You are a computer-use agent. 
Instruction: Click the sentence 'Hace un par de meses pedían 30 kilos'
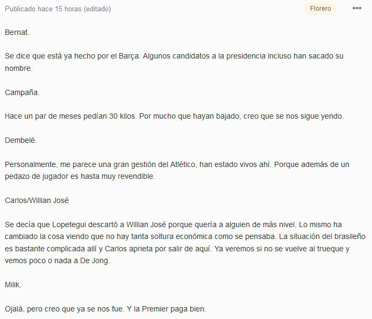tap(71, 117)
